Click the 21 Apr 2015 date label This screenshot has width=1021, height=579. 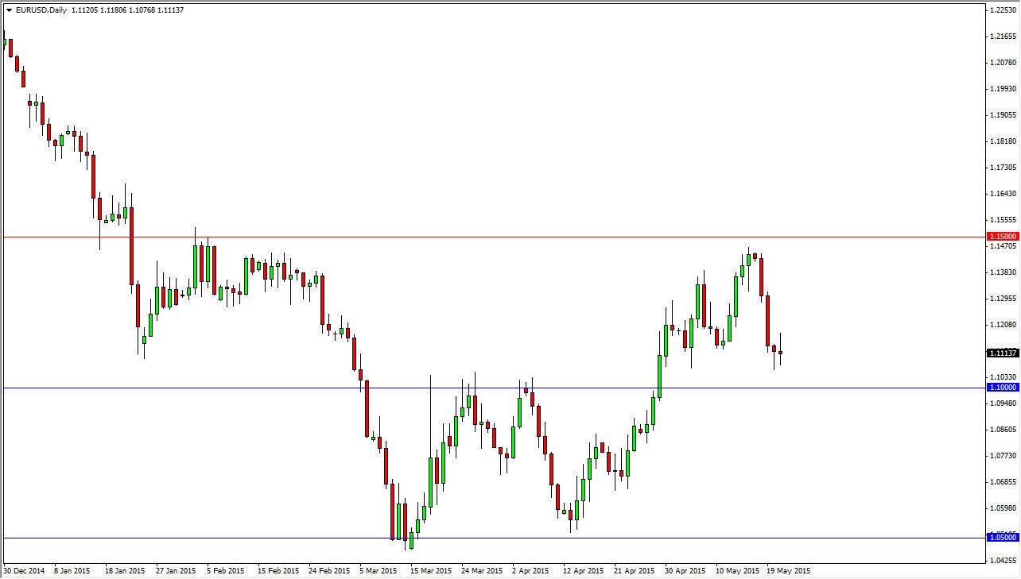point(634,571)
